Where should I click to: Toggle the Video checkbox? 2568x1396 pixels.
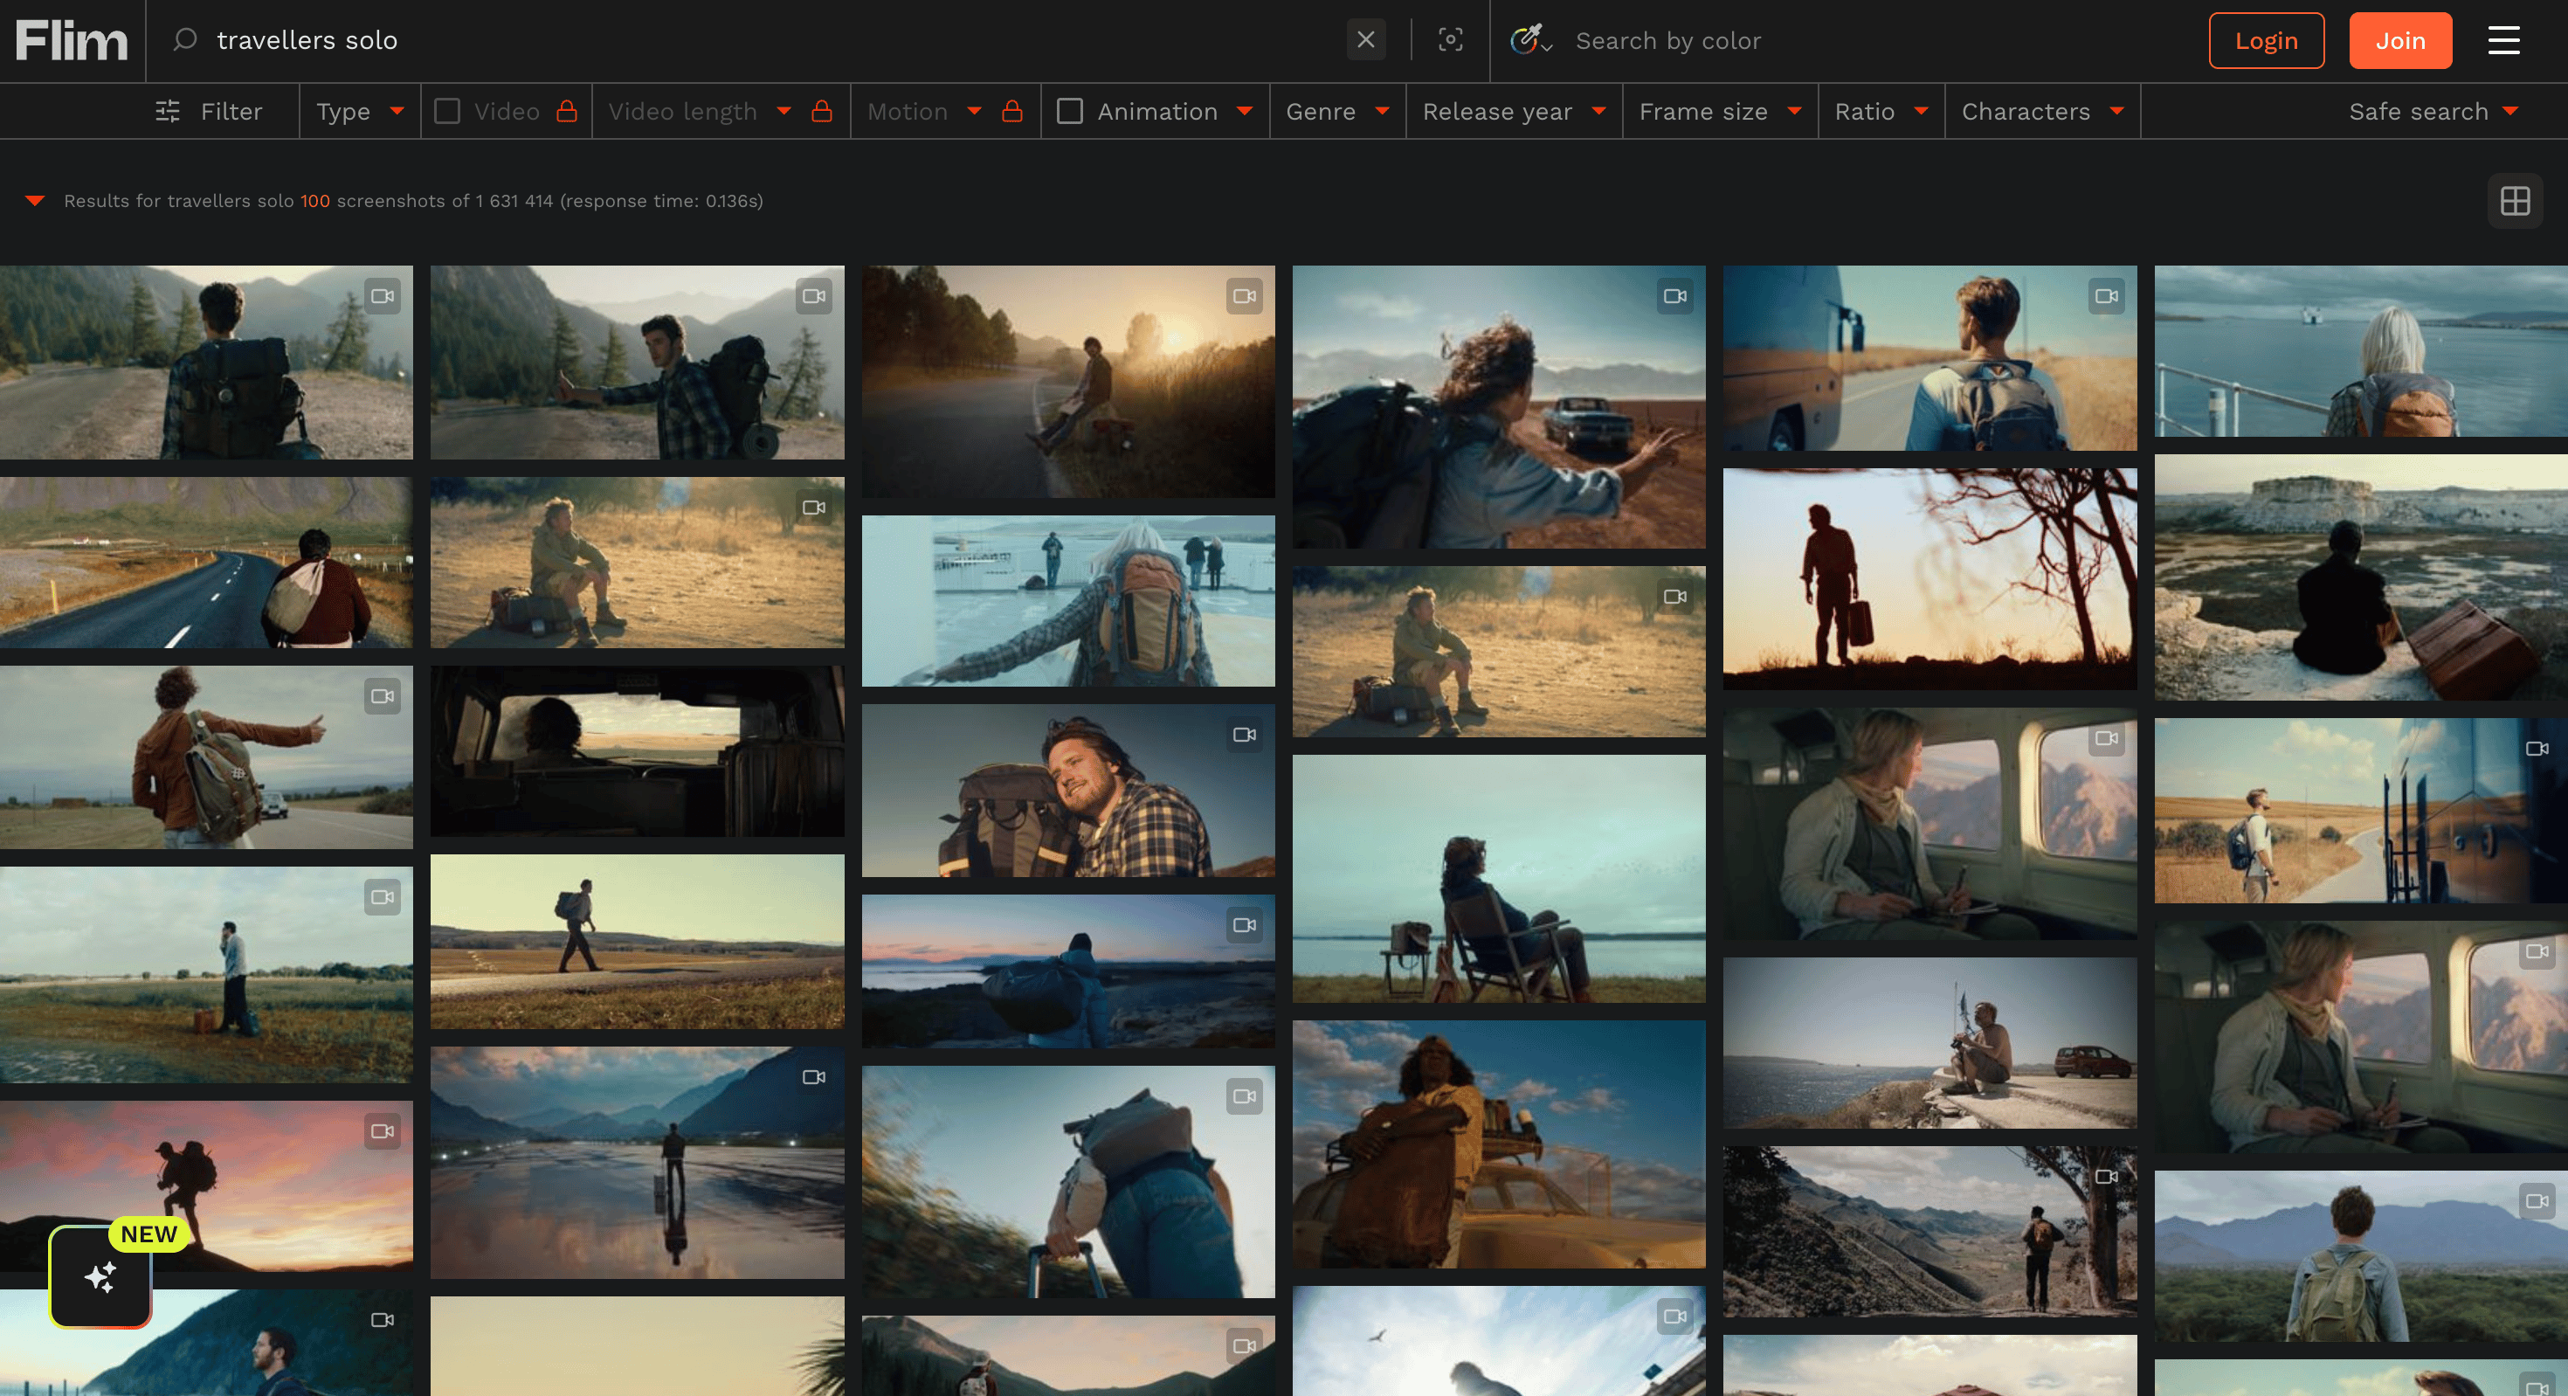pyautogui.click(x=447, y=112)
